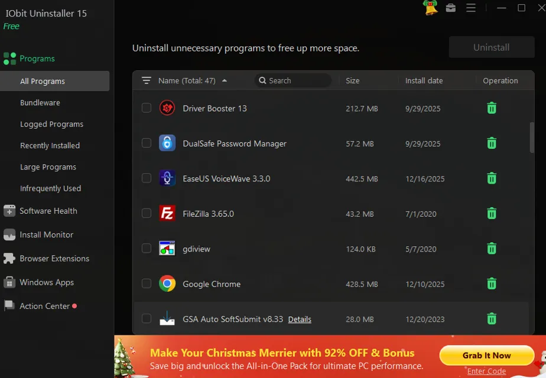The image size is (546, 378).
Task: Click the Programs grid icon in sidebar
Action: [x=9, y=58]
